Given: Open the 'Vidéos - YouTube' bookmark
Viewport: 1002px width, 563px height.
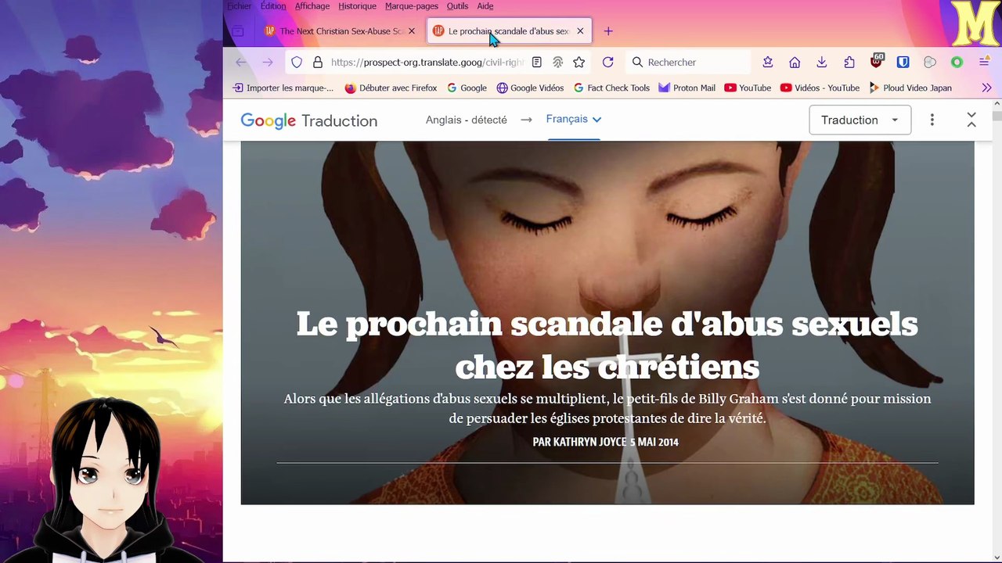Looking at the screenshot, I should [x=819, y=88].
